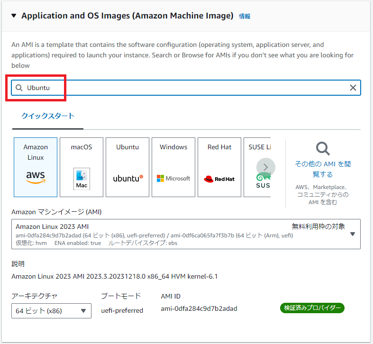Click the Amazon Linux 2023 AMI description text

point(114,276)
